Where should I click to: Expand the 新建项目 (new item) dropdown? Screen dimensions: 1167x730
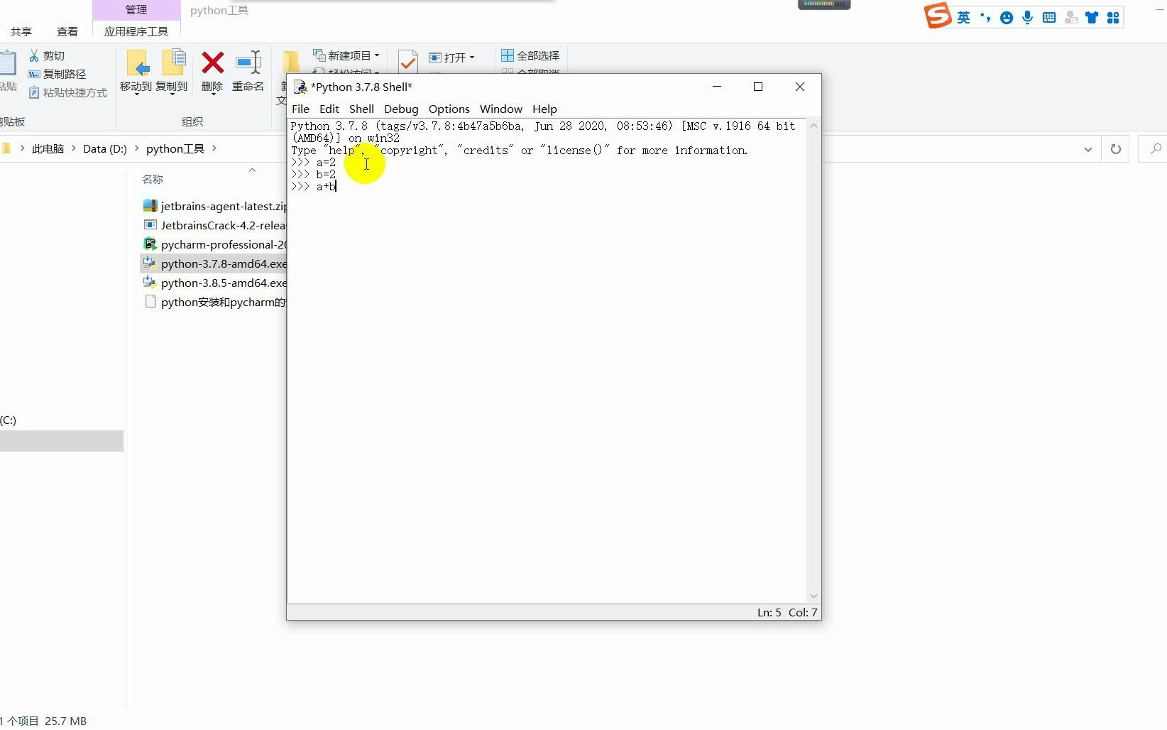click(x=377, y=55)
